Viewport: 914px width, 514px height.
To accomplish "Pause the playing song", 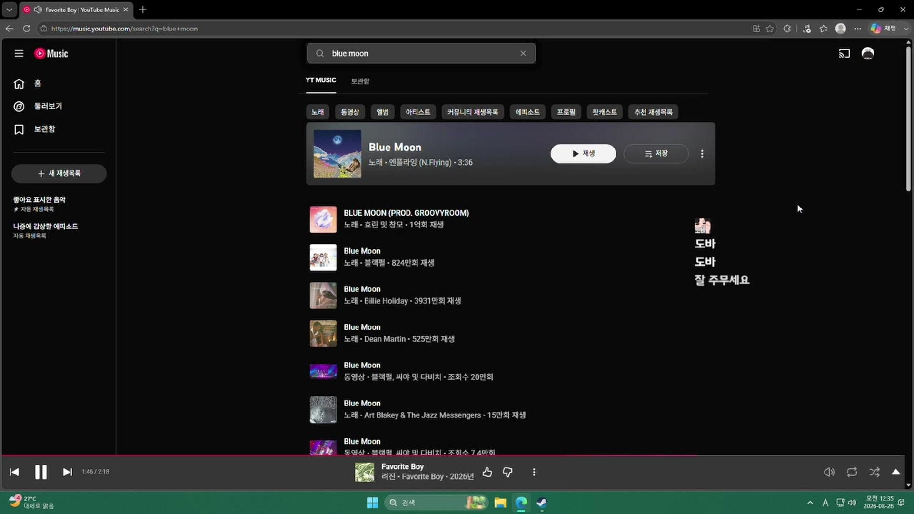I will point(41,472).
